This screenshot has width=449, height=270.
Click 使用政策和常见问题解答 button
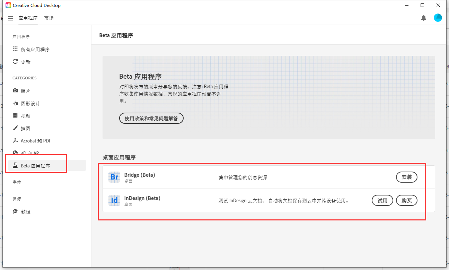point(151,118)
